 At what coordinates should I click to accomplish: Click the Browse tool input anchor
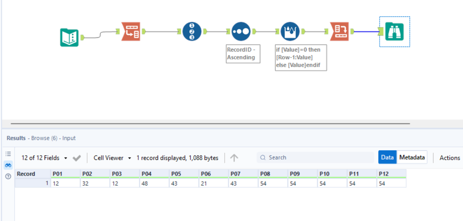pyautogui.click(x=381, y=31)
